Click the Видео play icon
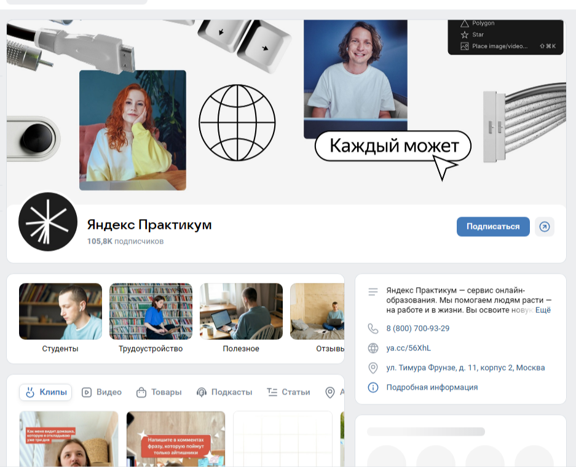576x467 pixels. 87,393
